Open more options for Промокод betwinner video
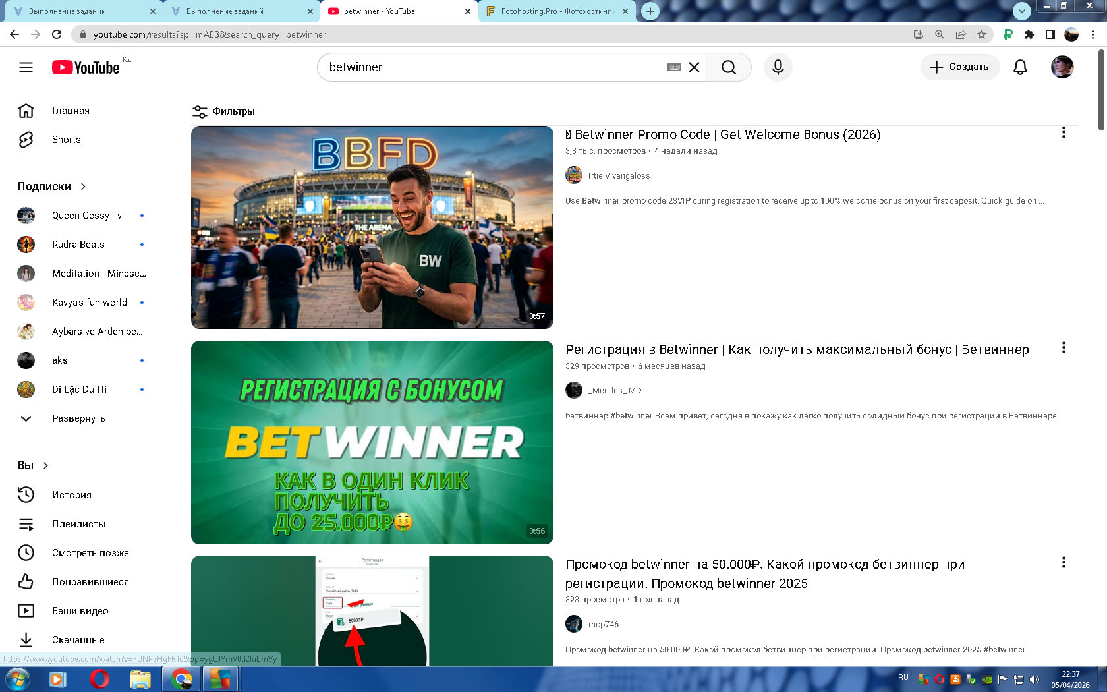The width and height of the screenshot is (1107, 692). (1064, 562)
